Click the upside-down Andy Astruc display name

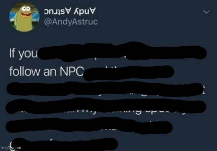point(70,11)
